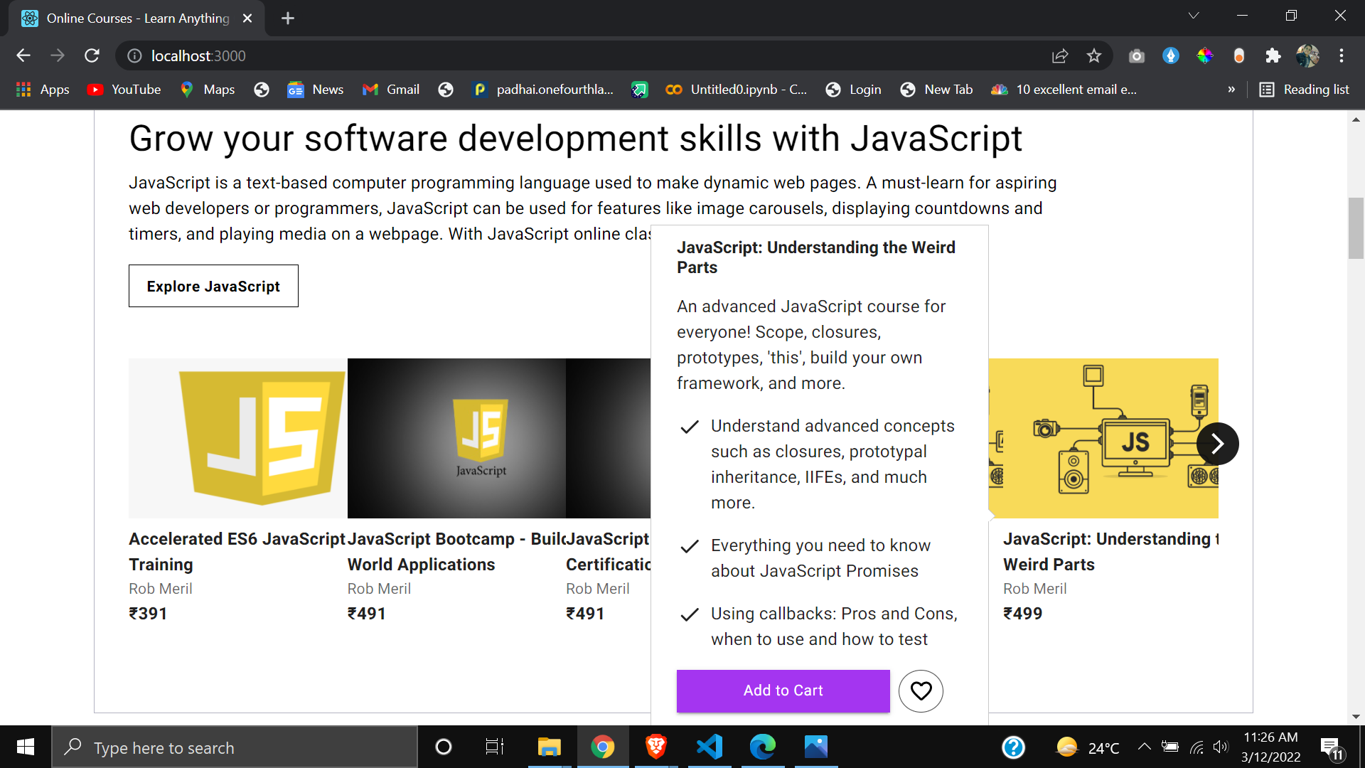1365x768 pixels.
Task: Open the Apps bookmark
Action: [x=43, y=90]
